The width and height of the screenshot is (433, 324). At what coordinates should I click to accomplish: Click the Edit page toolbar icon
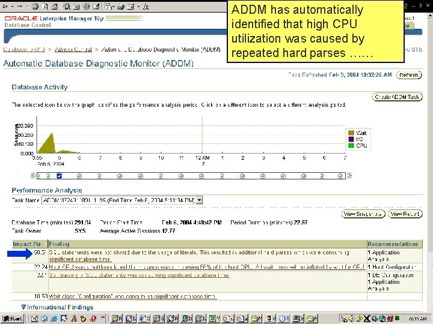tap(131, 7)
